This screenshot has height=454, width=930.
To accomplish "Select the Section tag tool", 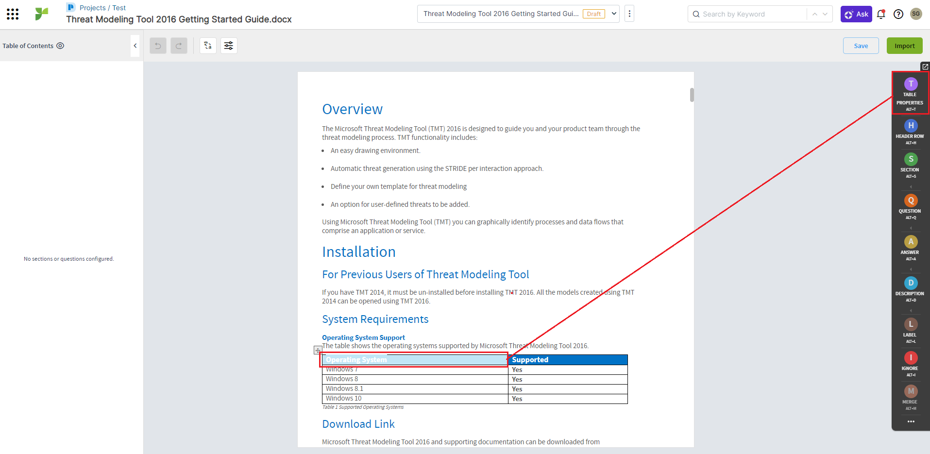I will [910, 166].
